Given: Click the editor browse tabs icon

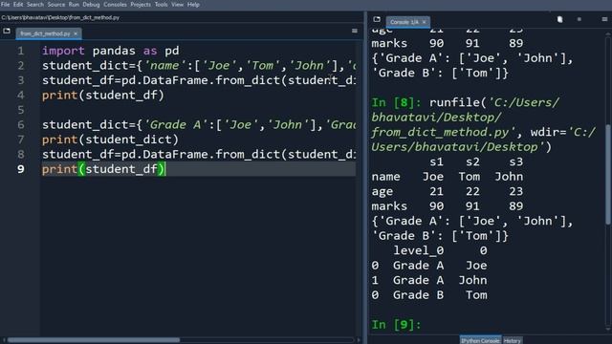Looking at the screenshot, I should [7, 31].
